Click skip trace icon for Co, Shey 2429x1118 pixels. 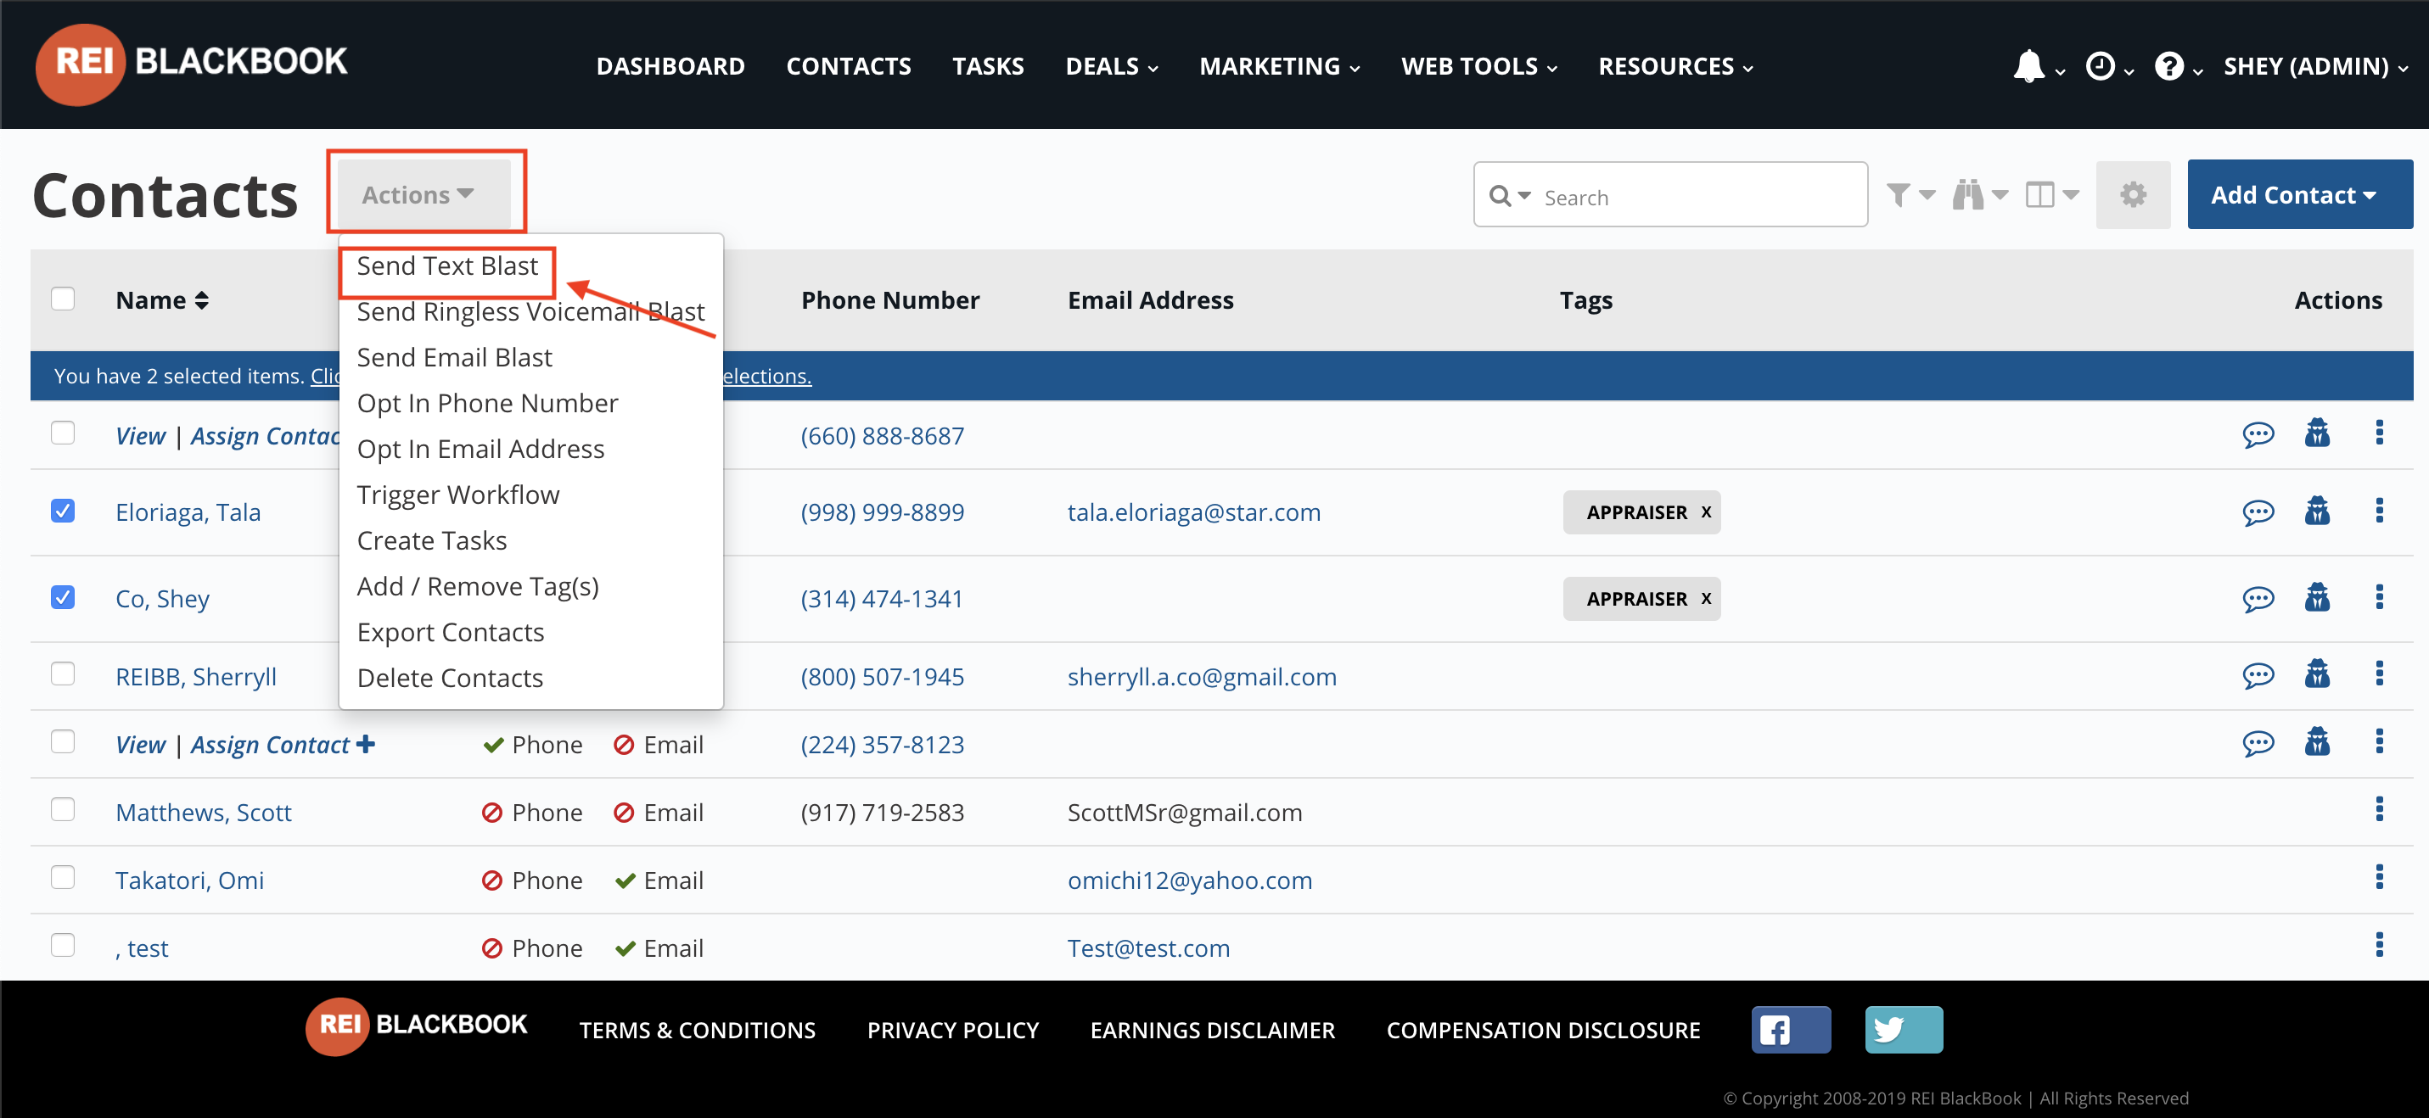2317,596
